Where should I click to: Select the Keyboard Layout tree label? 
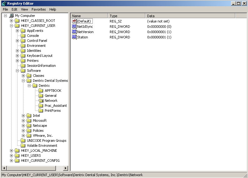[x=40, y=56]
